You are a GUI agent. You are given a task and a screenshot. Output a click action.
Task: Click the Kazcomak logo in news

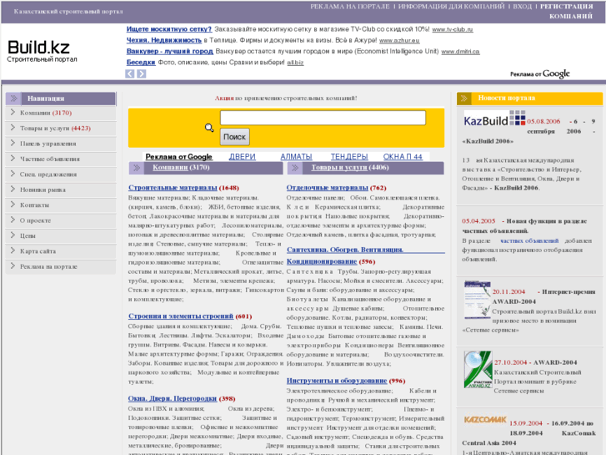(x=485, y=419)
